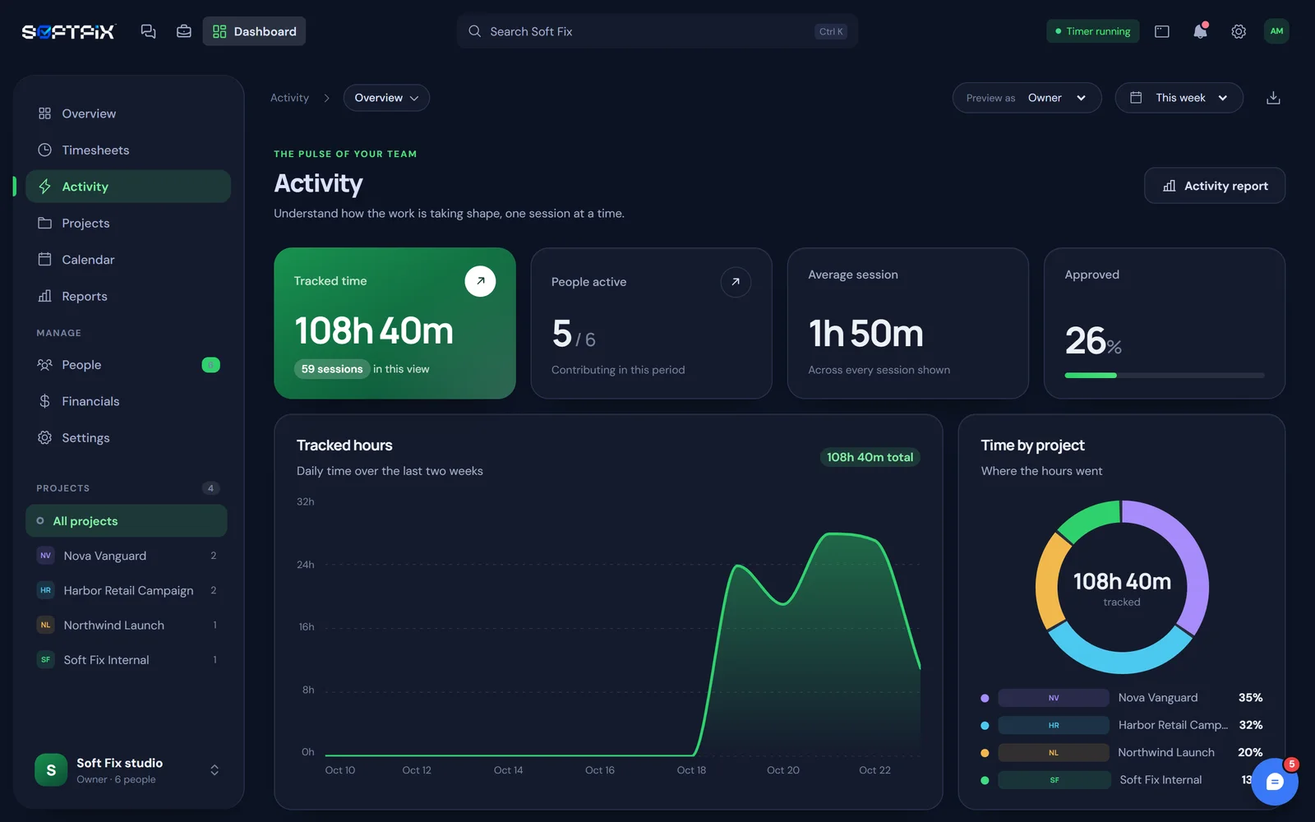Click the arrow icon on People active card

pos(736,282)
